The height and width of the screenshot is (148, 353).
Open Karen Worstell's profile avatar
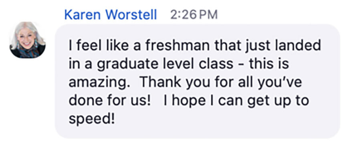[x=28, y=40]
